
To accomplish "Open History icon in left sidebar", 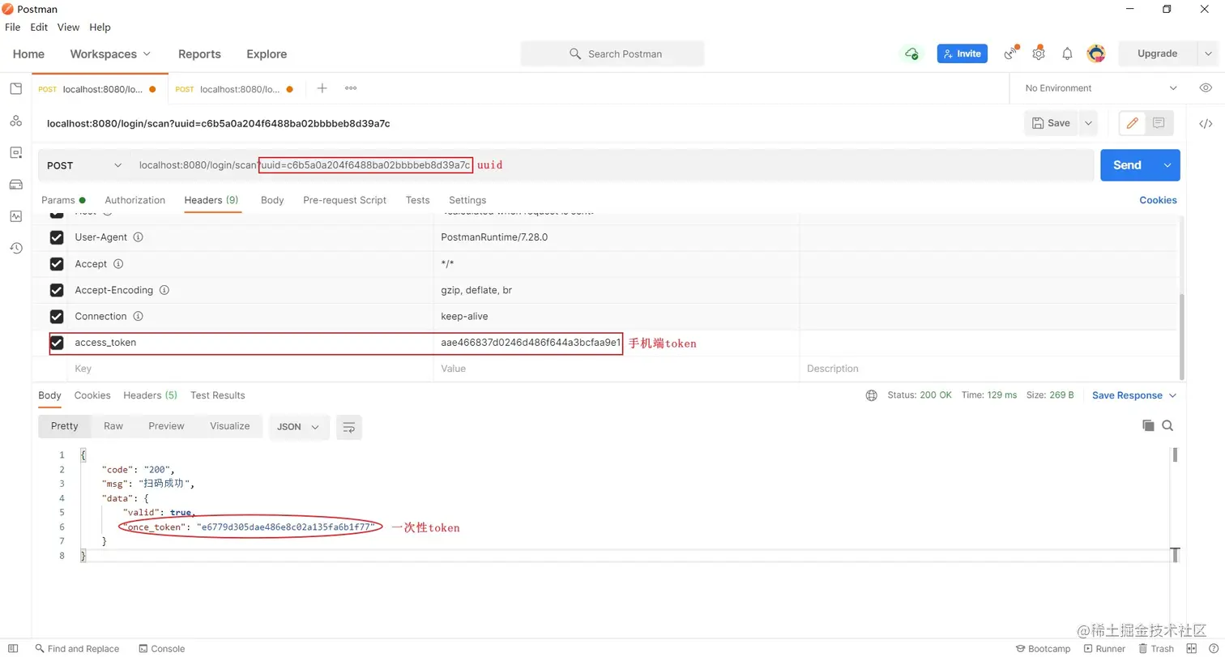I will (x=15, y=248).
